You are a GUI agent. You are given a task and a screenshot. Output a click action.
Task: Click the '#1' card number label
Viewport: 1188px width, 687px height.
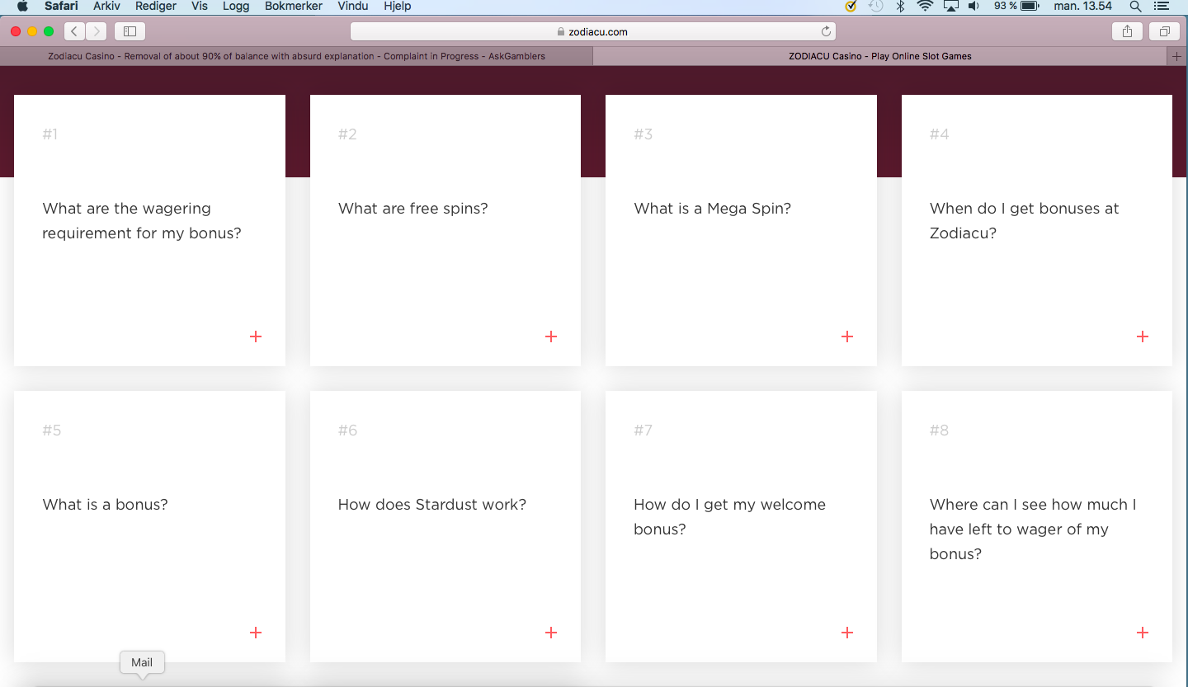click(x=50, y=134)
